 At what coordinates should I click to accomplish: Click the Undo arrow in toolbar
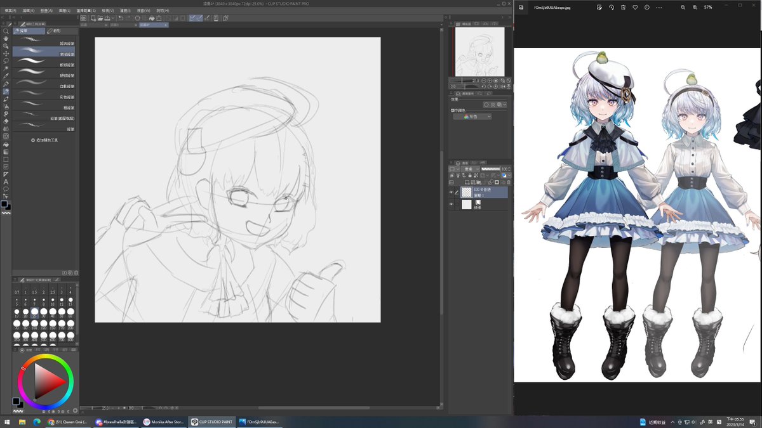pyautogui.click(x=120, y=18)
